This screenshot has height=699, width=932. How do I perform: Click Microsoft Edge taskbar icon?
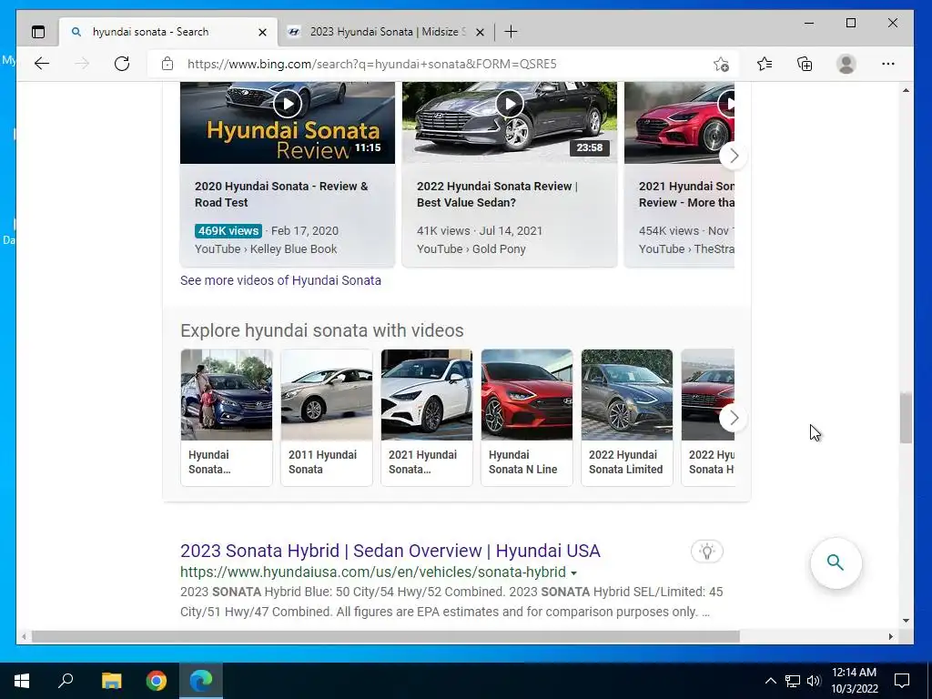pos(201,681)
